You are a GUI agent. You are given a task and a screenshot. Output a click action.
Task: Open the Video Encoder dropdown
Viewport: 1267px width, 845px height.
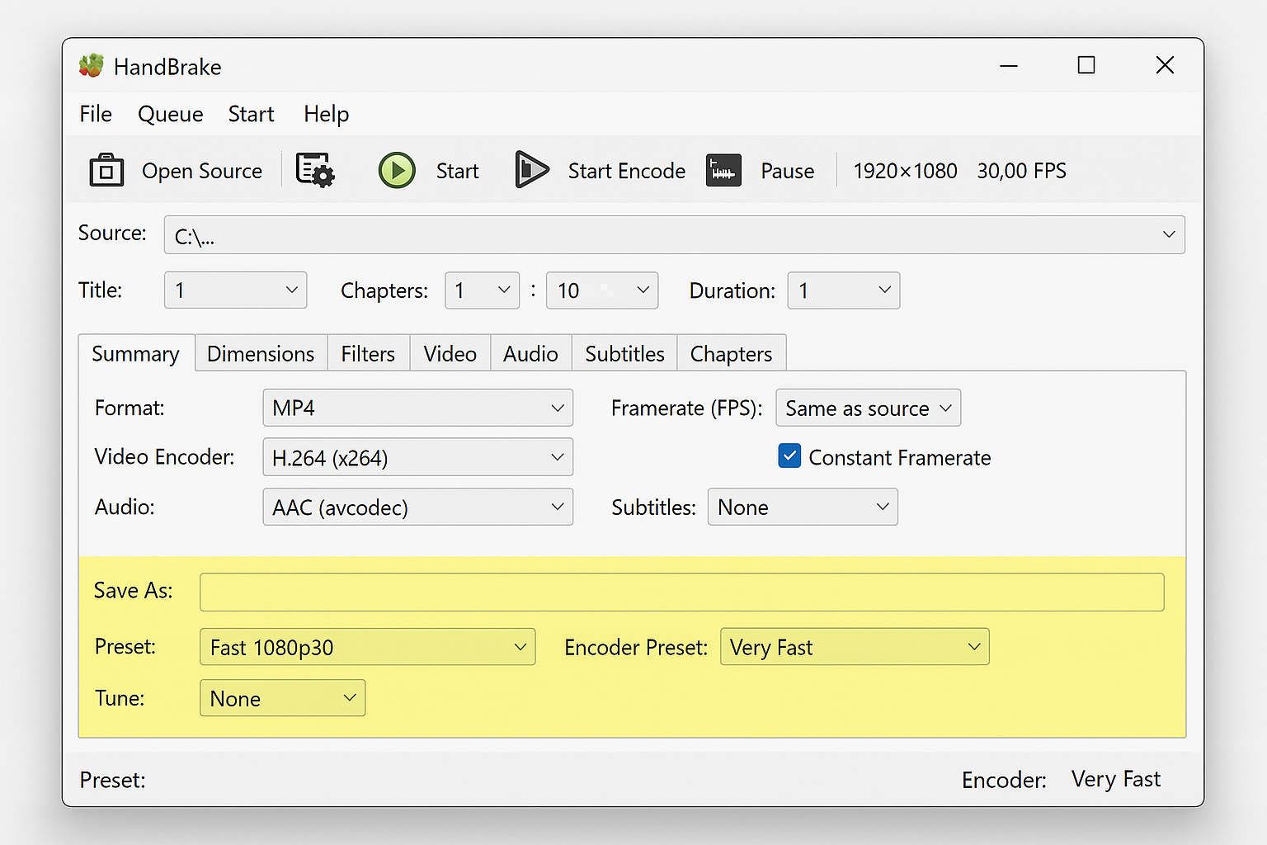(x=417, y=457)
